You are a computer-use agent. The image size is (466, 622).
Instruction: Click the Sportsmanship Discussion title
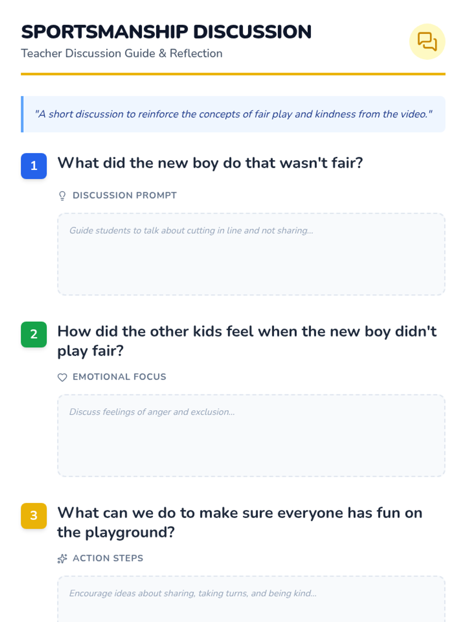pos(166,32)
